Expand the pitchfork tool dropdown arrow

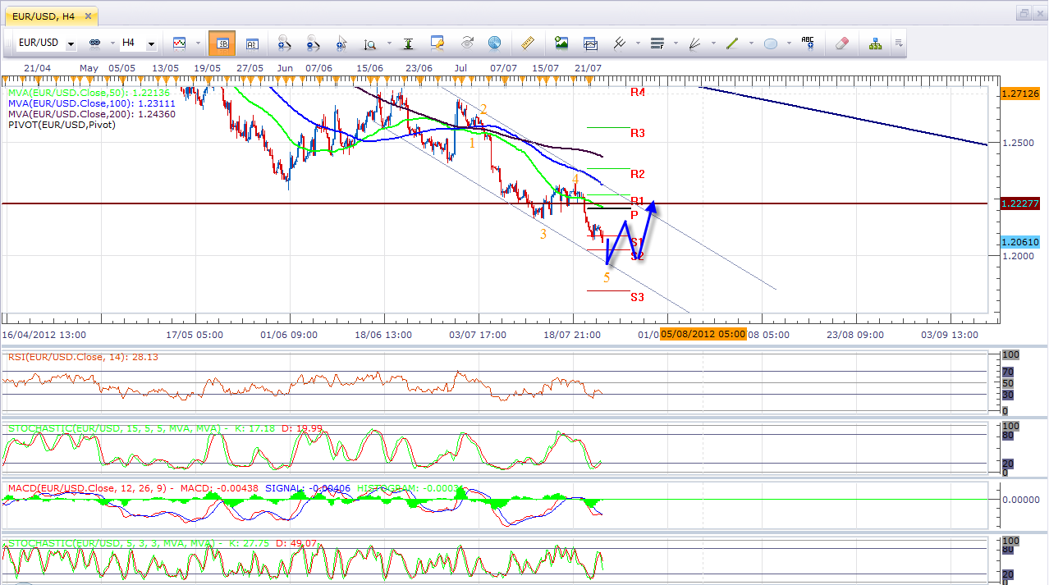tap(638, 43)
